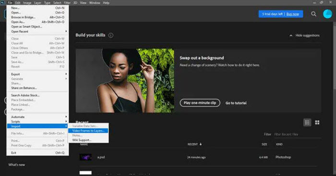
Task: Choose Open... from the File menu
Action: (x=37, y=12)
